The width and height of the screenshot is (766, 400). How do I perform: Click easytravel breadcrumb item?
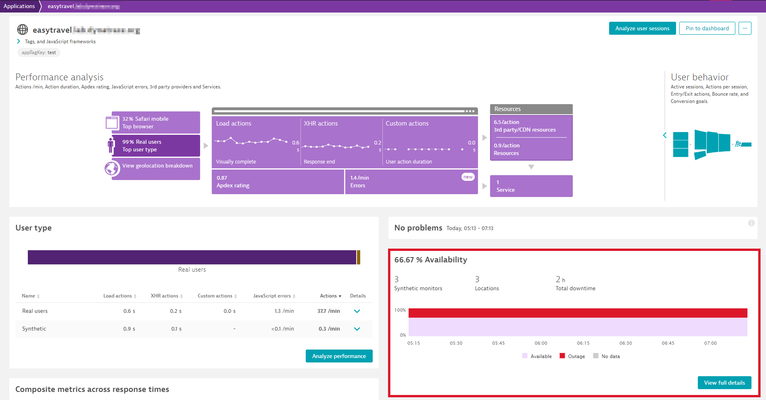(83, 6)
